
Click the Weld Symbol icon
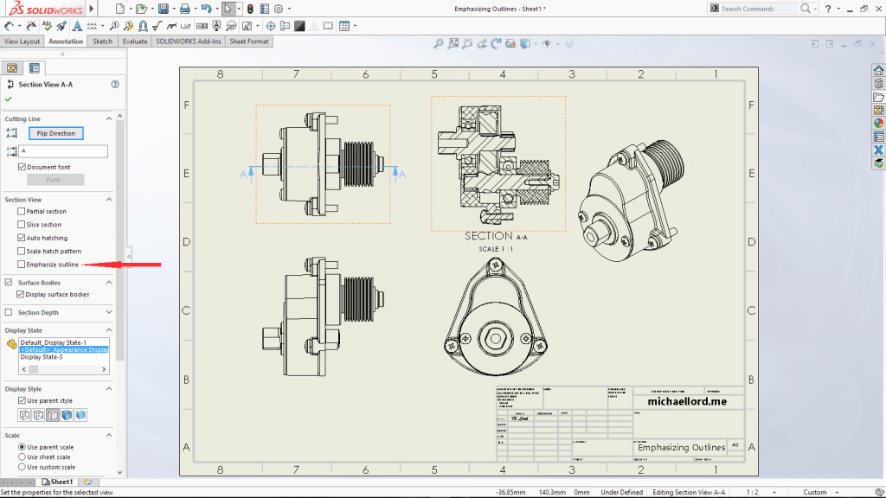click(x=172, y=26)
